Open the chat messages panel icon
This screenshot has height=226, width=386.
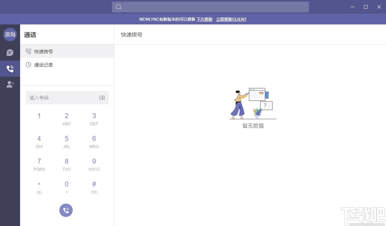tap(10, 52)
